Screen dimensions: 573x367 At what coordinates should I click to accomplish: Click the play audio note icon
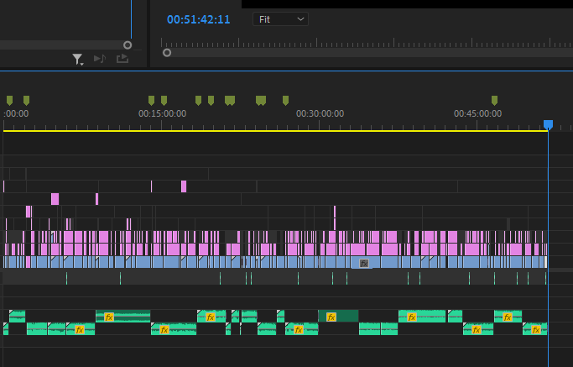[100, 59]
